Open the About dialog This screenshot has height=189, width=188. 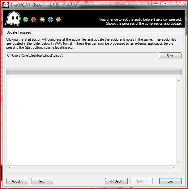18,181
